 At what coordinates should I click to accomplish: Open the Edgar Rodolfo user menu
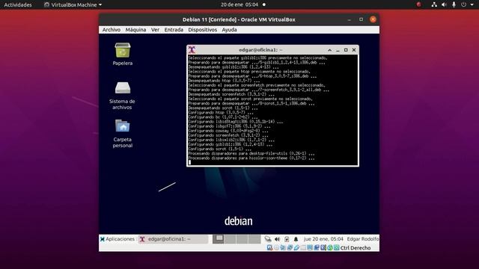(x=363, y=239)
